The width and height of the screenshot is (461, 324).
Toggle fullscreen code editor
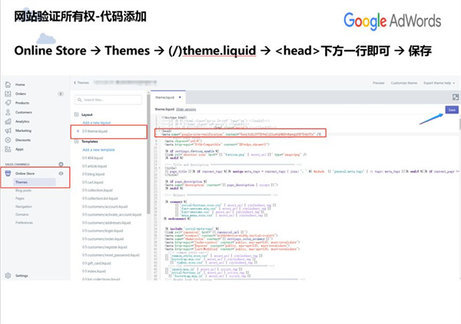pyautogui.click(x=455, y=98)
